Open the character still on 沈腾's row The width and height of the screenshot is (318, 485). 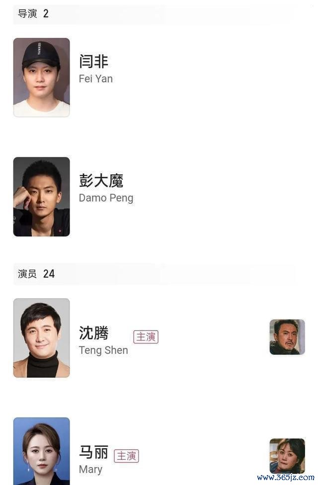(x=287, y=337)
